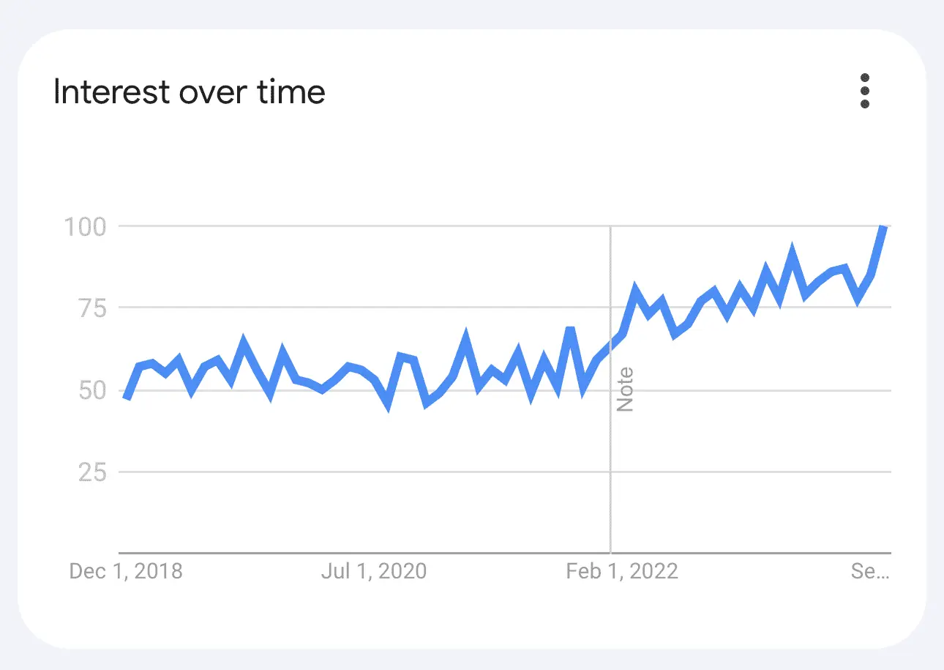Select the rotated "Note" annotation label
The height and width of the screenshot is (670, 944).
pyautogui.click(x=624, y=389)
